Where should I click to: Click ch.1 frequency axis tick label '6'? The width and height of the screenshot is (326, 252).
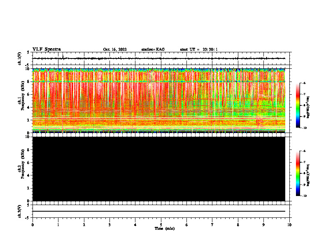[29, 94]
